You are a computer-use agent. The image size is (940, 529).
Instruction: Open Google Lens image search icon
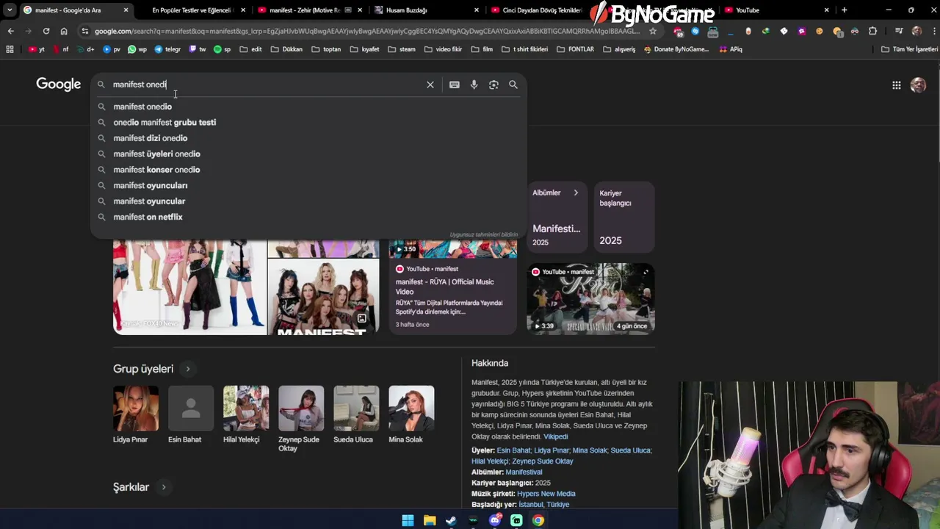pos(493,84)
